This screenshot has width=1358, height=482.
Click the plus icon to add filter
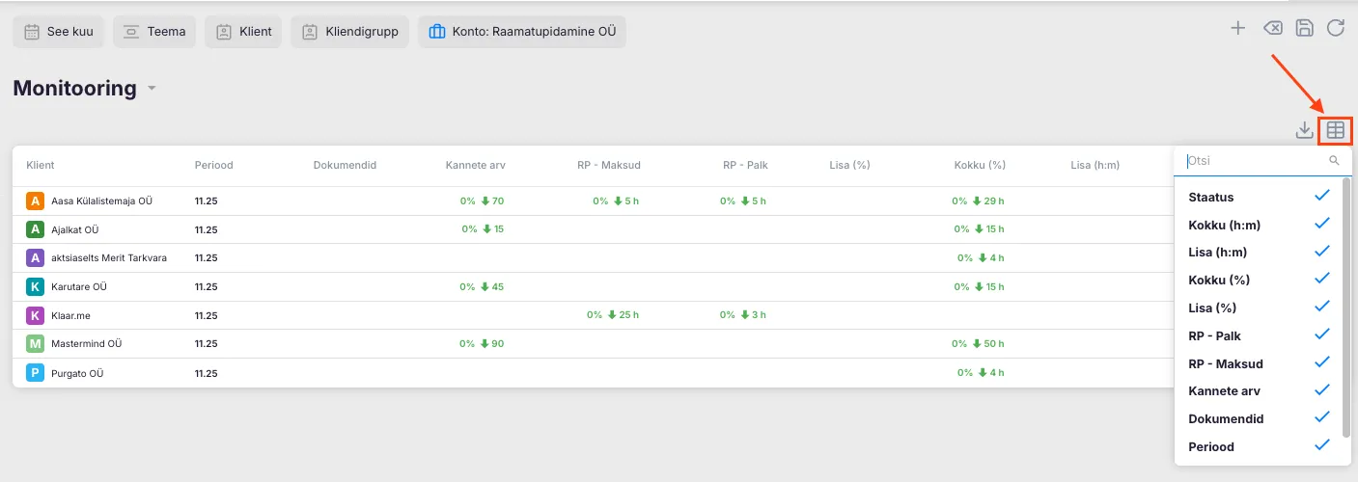click(x=1237, y=28)
